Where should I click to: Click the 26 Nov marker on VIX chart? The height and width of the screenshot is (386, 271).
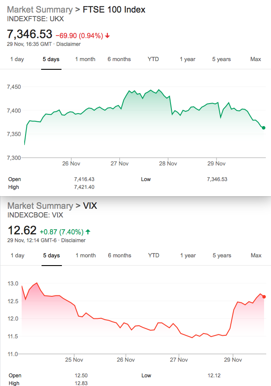(x=126, y=360)
